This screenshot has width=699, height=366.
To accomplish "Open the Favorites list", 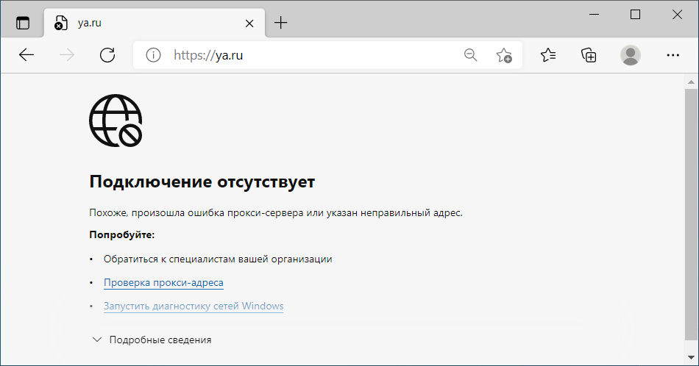I will (548, 55).
